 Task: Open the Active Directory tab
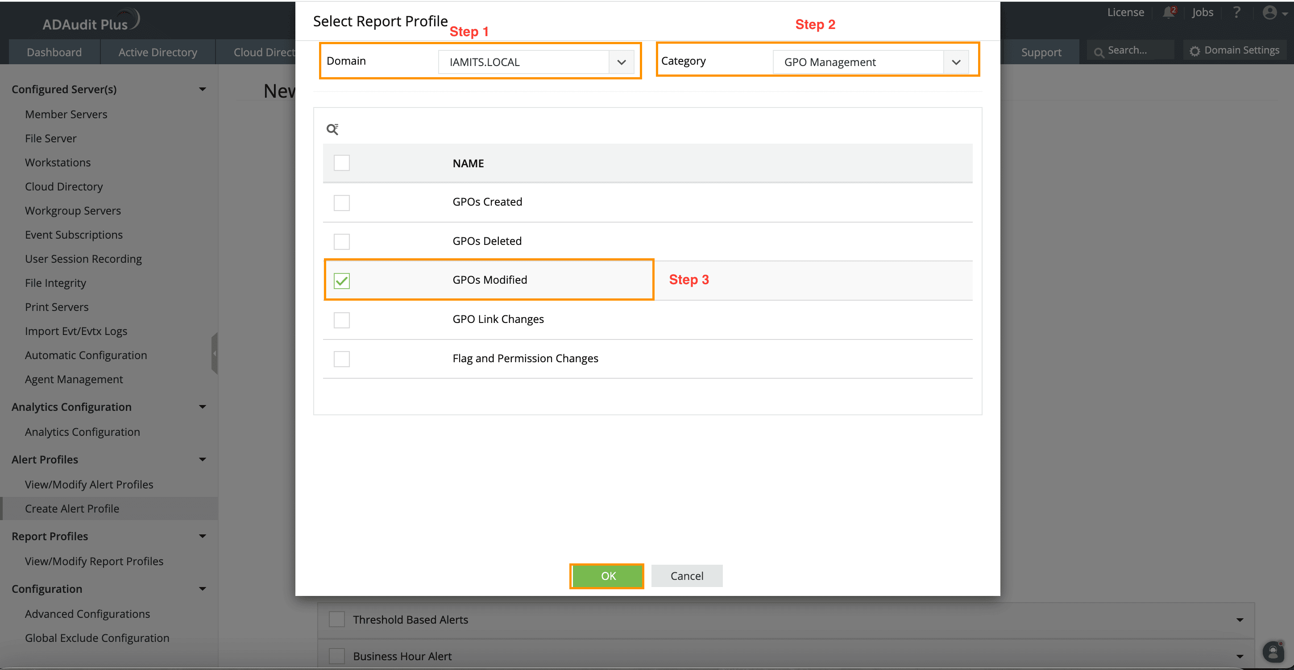pyautogui.click(x=157, y=52)
